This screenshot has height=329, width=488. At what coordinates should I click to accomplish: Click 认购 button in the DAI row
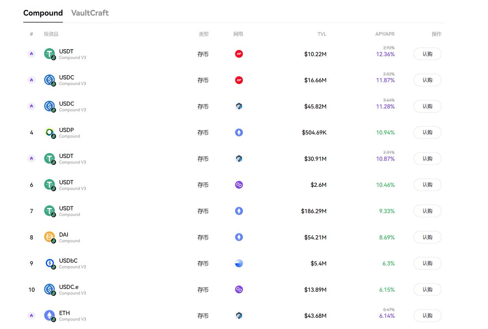(x=427, y=237)
